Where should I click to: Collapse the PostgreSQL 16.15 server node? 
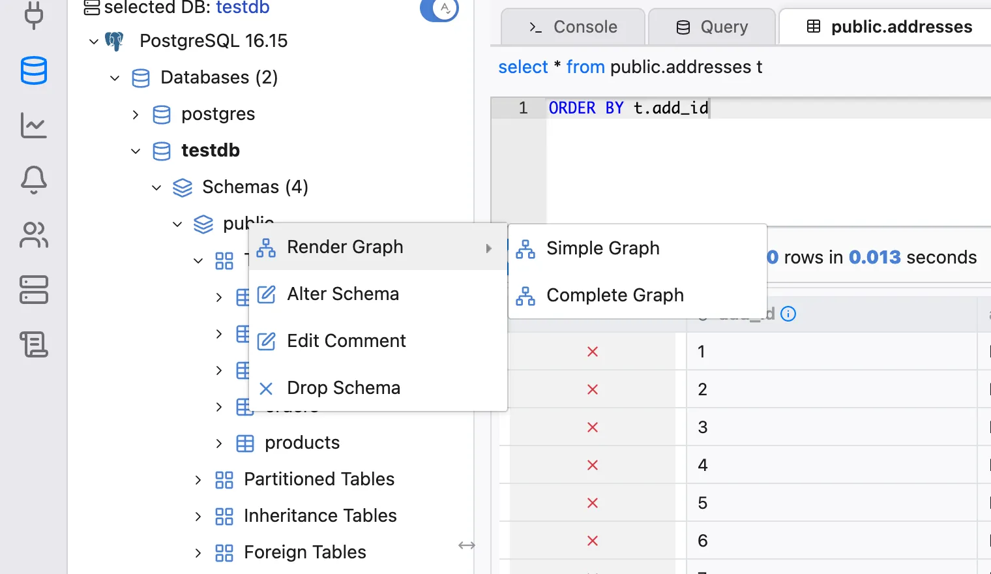(94, 41)
